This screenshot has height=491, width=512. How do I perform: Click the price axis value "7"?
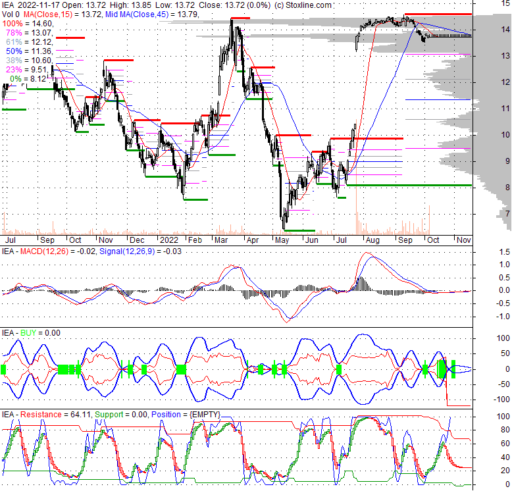click(507, 213)
